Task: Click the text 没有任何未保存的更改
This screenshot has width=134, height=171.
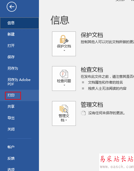Action: point(106,113)
